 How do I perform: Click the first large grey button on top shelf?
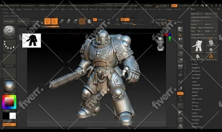click(x=8, y=21)
